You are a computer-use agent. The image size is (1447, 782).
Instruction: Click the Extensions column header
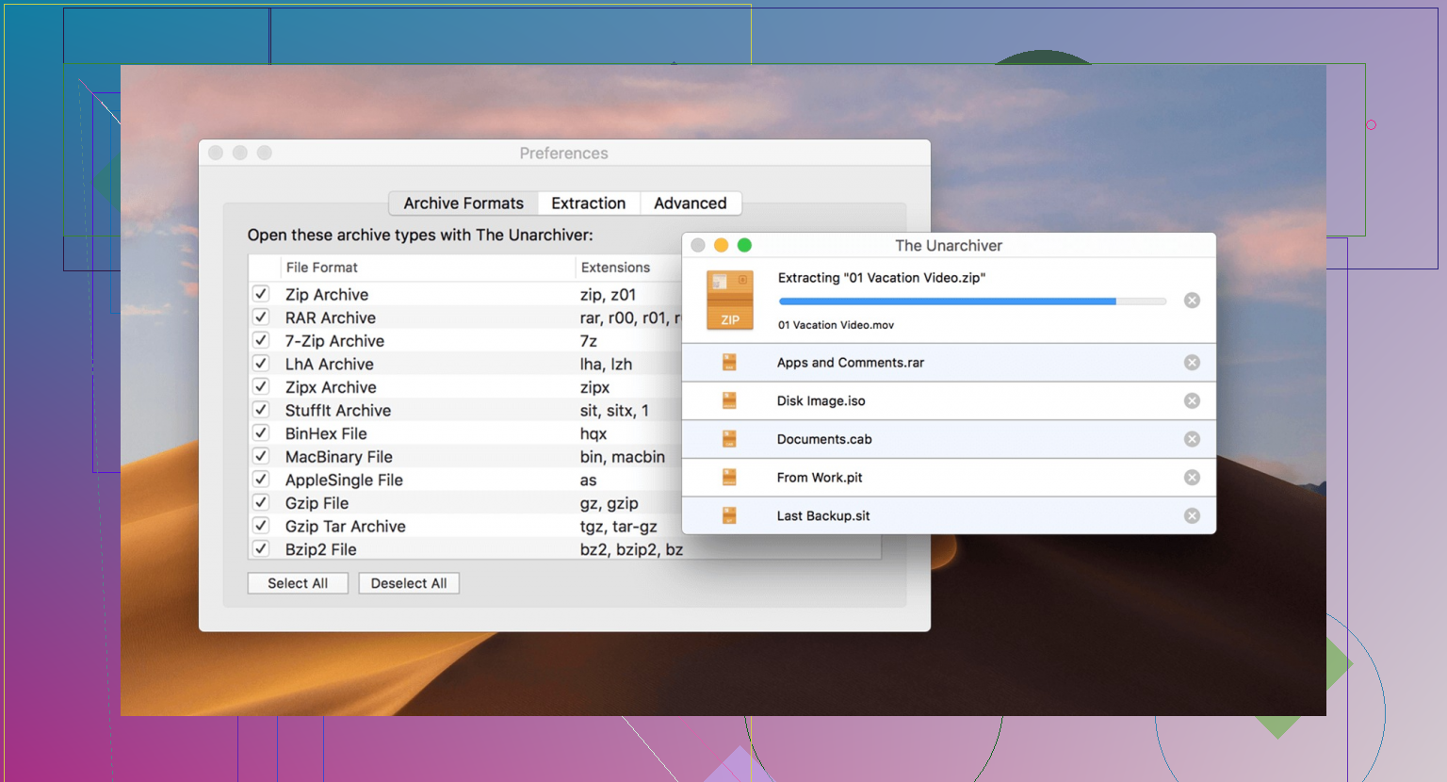coord(615,268)
